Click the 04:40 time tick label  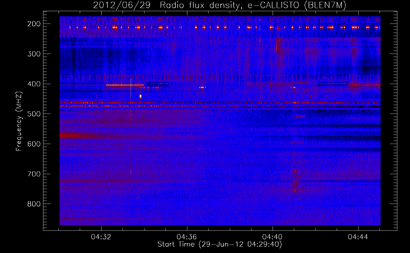(x=273, y=237)
